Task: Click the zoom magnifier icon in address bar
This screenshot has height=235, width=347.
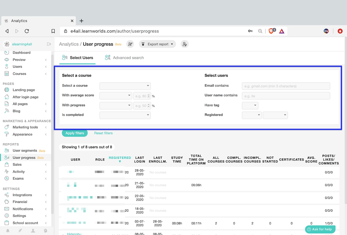Action: (260, 31)
